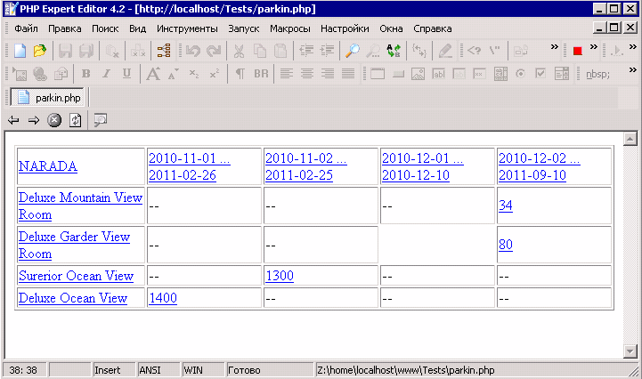This screenshot has width=642, height=379.
Task: Open Replace with the A-to-B arrows icon
Action: tap(394, 51)
